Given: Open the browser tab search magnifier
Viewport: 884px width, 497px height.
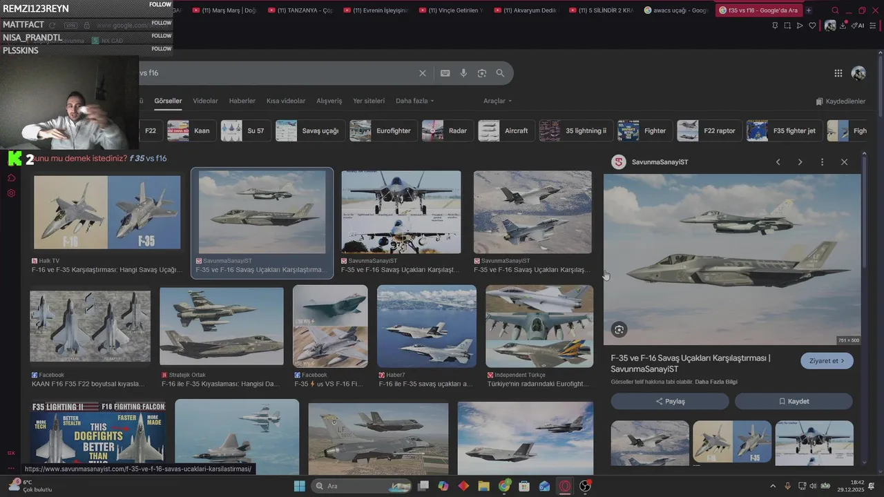Looking at the screenshot, I should point(835,10).
